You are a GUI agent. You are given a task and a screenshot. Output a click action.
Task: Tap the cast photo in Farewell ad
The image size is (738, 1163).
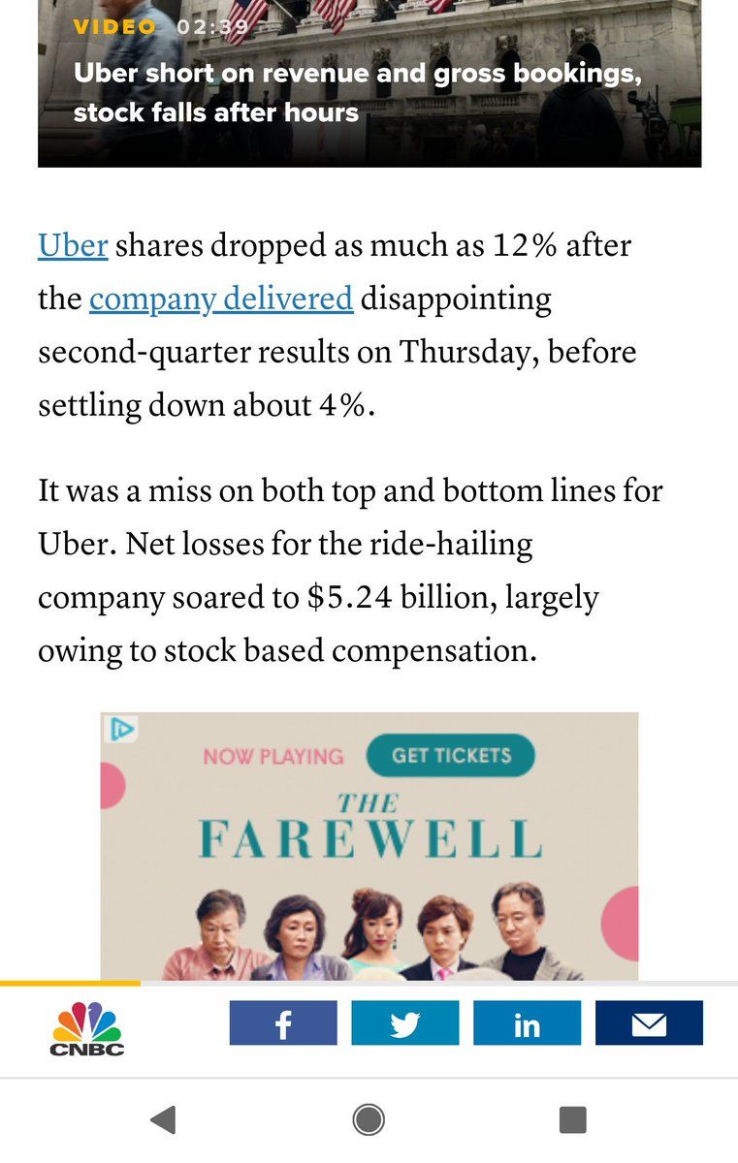(x=369, y=930)
